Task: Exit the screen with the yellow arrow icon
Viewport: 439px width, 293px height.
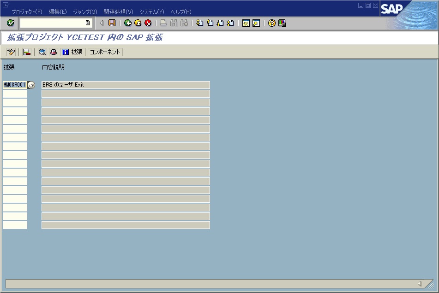Action: pos(138,23)
